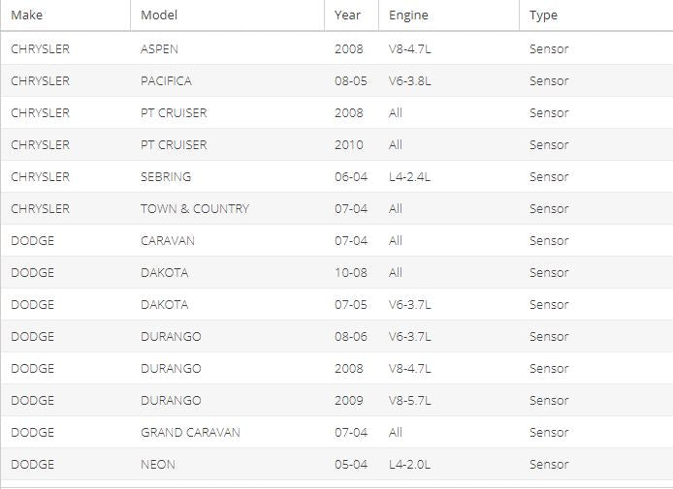Click the DURANGO 08-06 year cell
Viewport: 673px width, 489px height.
tap(351, 336)
